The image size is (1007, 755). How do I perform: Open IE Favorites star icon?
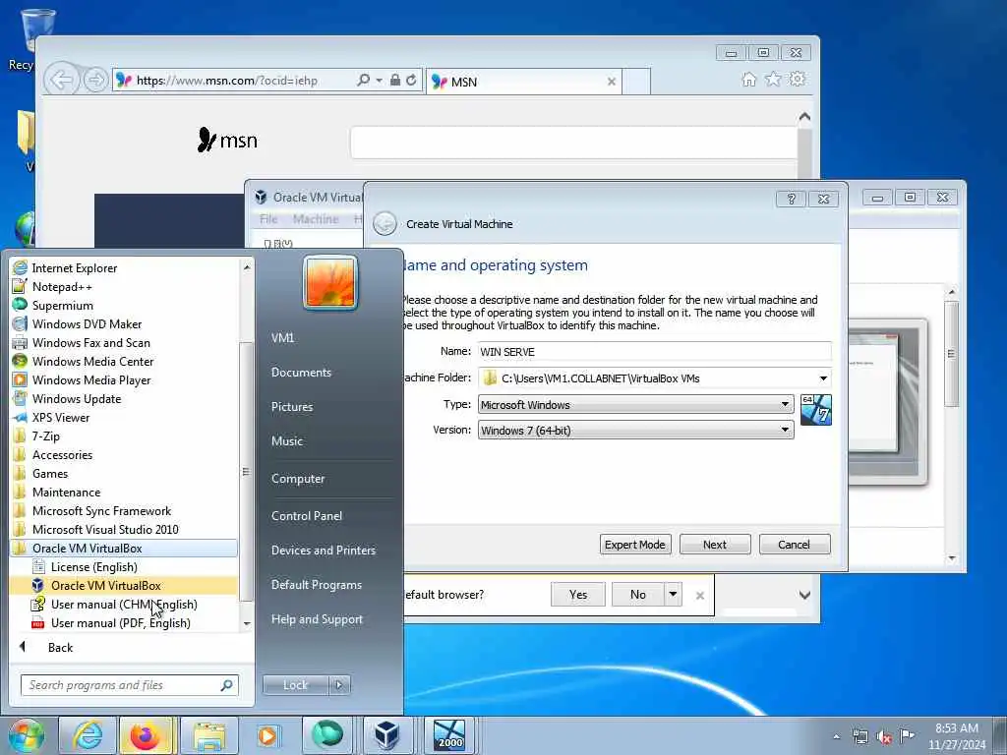tap(773, 79)
